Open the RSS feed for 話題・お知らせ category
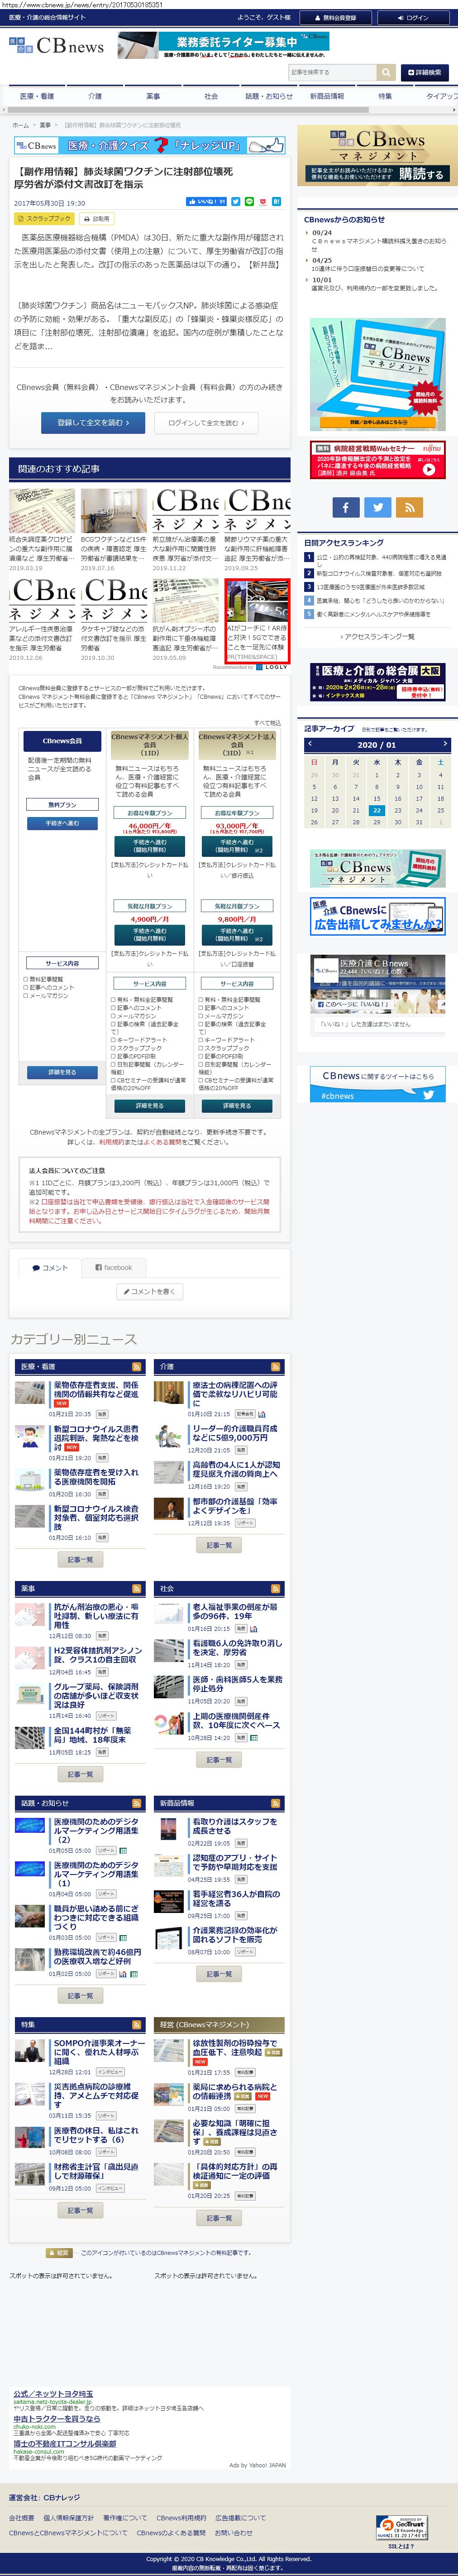Viewport: 458px width, 2576px height. coord(137,1803)
